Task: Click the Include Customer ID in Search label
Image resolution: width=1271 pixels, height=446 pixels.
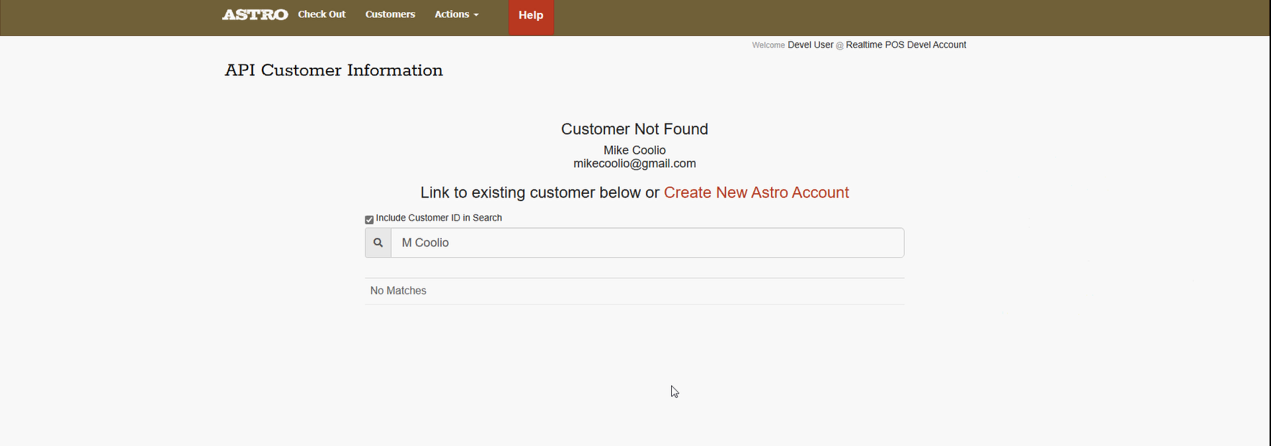Action: (x=439, y=218)
